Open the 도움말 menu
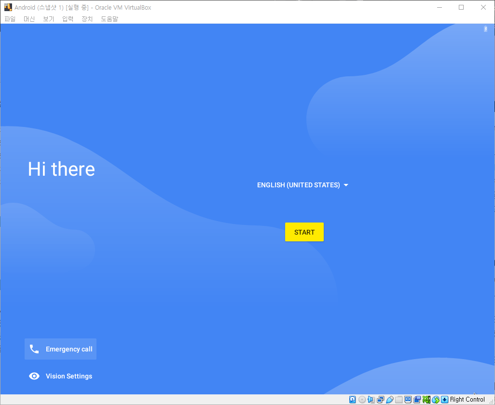Viewport: 495px width, 405px height. tap(110, 19)
